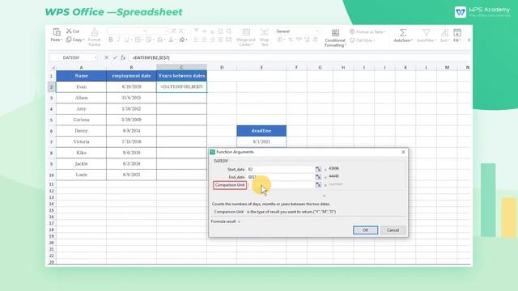Click the 'Name' header cell
The image size is (518, 291).
click(x=81, y=76)
